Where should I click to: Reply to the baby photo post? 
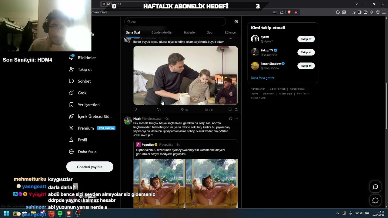coord(135,109)
